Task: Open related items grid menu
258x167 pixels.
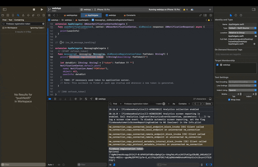Action: pos(49,15)
